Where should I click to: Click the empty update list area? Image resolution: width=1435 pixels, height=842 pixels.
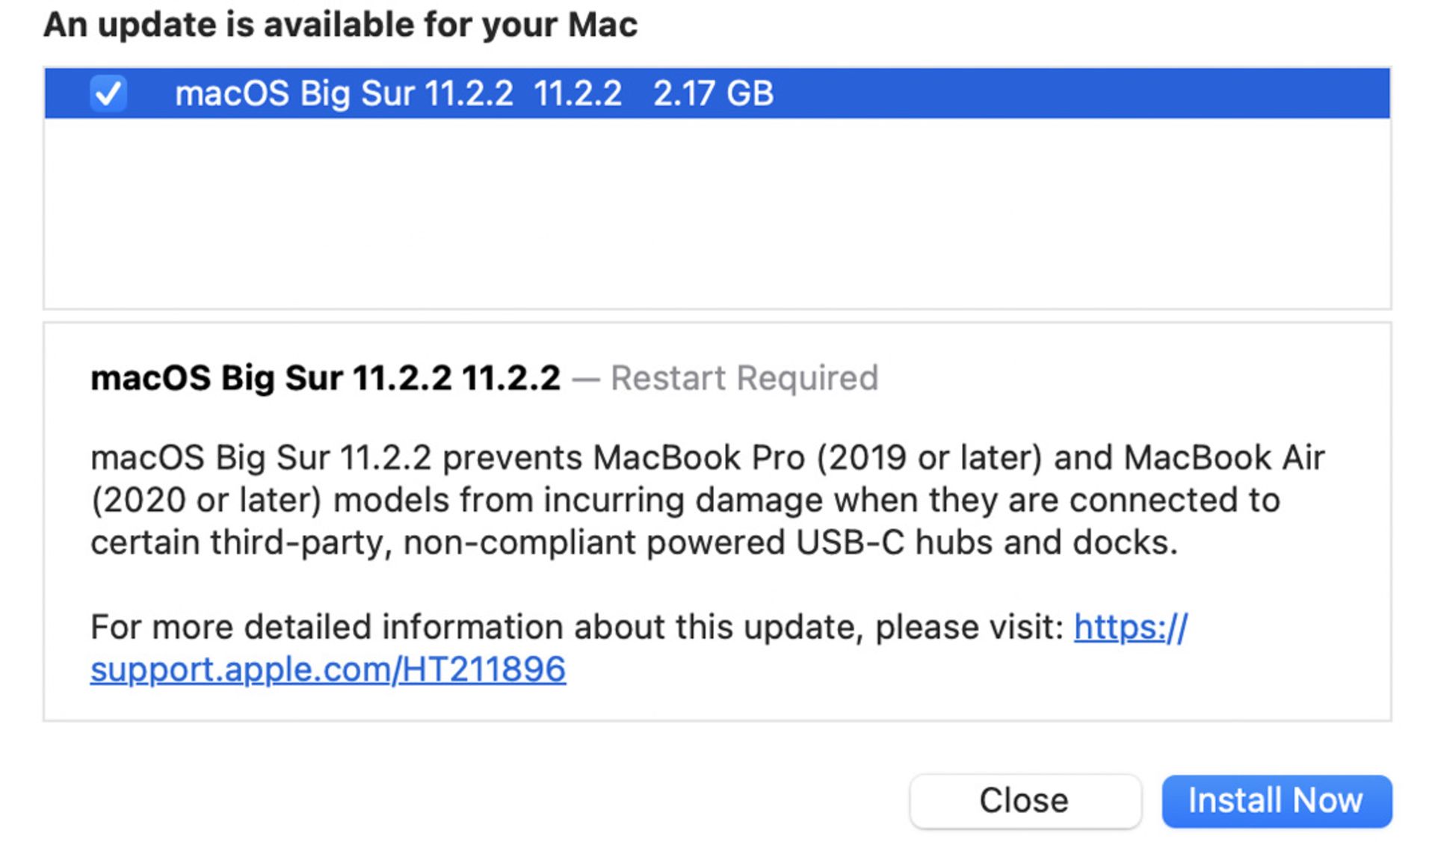tap(717, 217)
